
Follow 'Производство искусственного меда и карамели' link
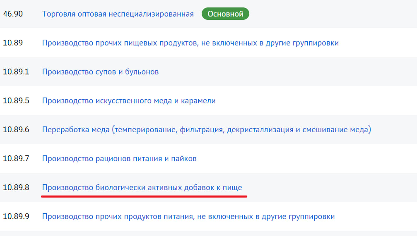point(129,101)
